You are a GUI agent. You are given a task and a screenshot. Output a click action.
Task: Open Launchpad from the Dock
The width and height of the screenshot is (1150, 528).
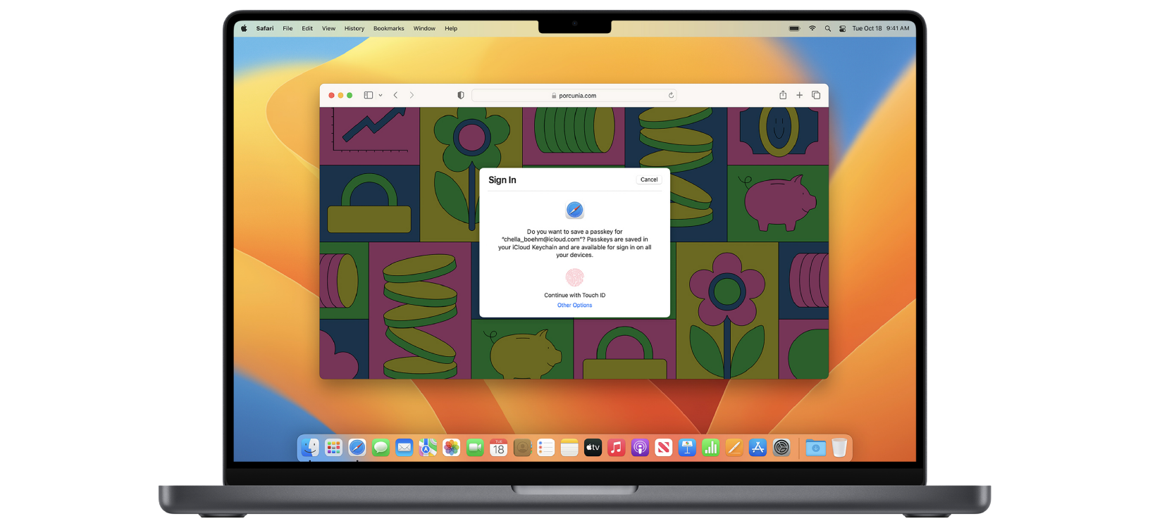pyautogui.click(x=333, y=447)
